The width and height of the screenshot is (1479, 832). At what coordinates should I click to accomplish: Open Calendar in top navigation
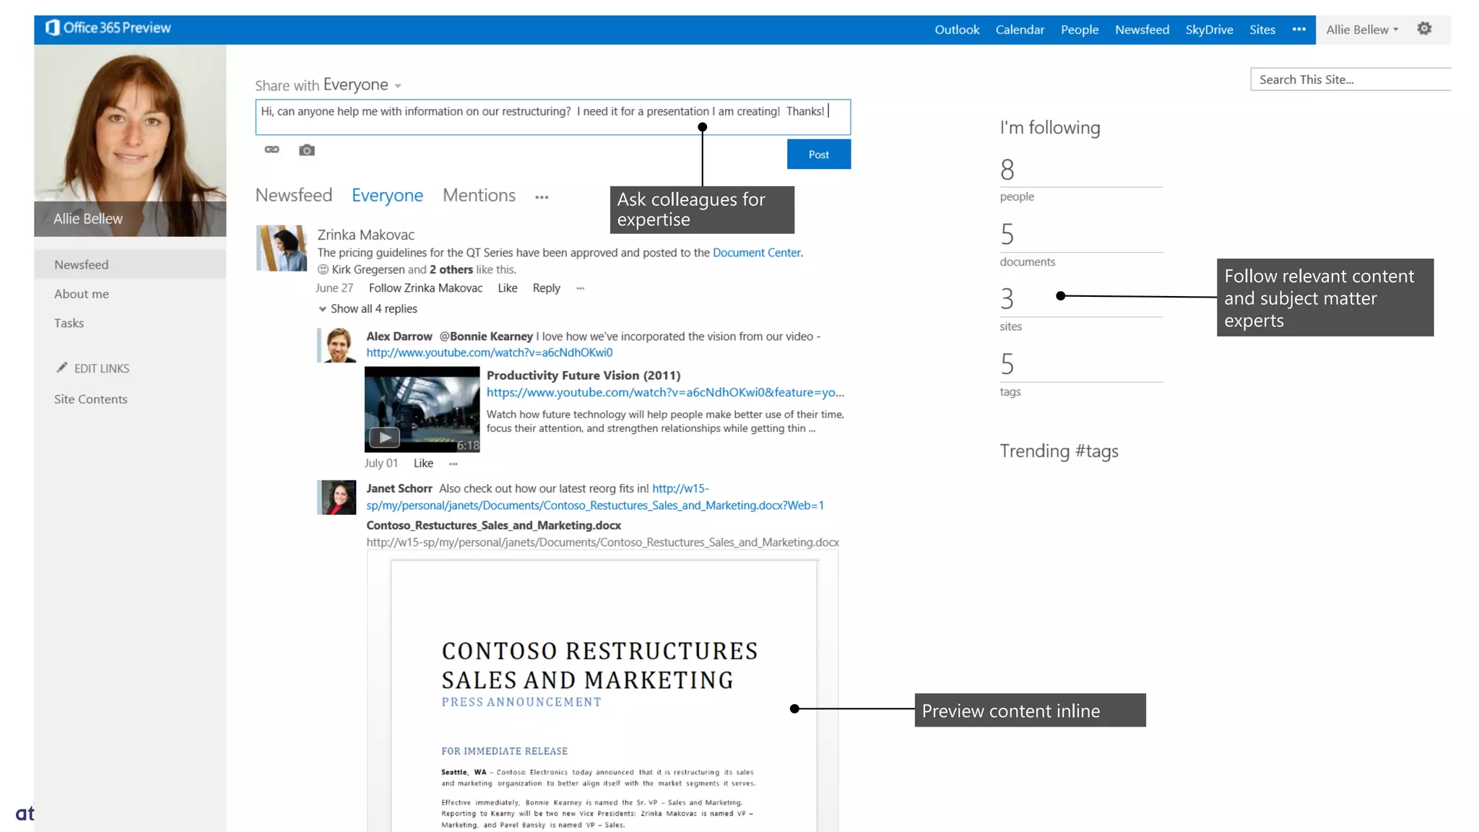click(1020, 30)
